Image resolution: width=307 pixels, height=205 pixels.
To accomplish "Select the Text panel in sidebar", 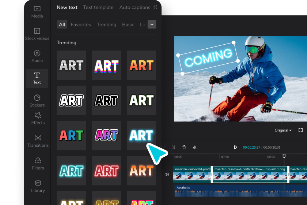I will [x=37, y=78].
